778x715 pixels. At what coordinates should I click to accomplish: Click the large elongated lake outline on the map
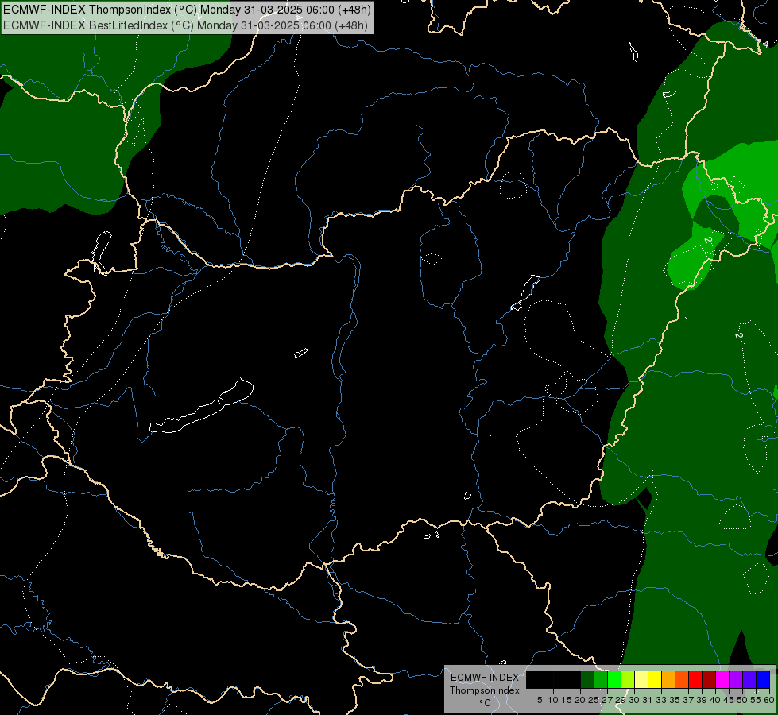click(x=201, y=406)
